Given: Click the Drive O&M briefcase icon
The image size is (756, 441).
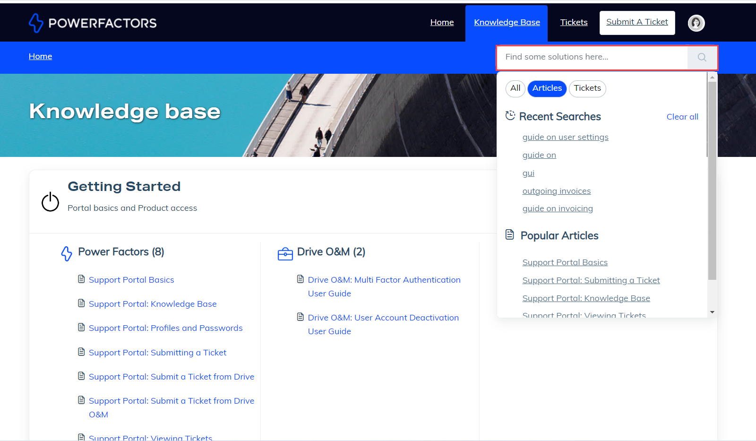Looking at the screenshot, I should pos(285,254).
